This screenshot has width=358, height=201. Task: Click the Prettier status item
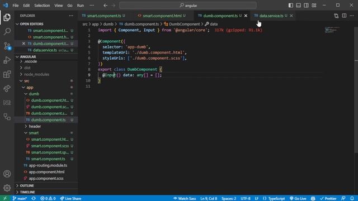(328, 198)
